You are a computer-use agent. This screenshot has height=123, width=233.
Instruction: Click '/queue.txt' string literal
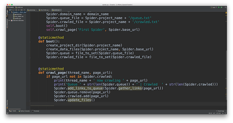point(140,18)
